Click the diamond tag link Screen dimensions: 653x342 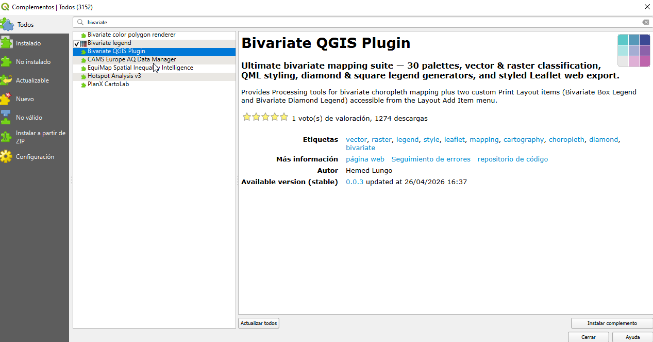click(604, 140)
